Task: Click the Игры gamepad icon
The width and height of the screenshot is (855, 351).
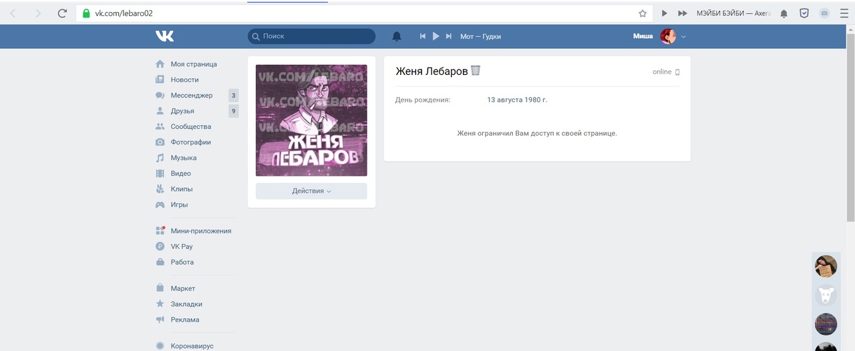Action: [160, 205]
